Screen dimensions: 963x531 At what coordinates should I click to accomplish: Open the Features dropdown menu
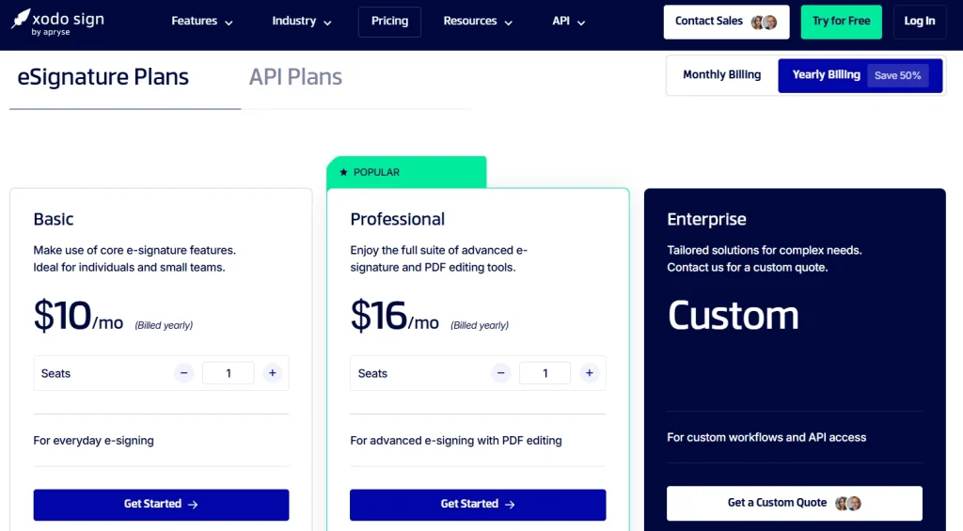[202, 21]
